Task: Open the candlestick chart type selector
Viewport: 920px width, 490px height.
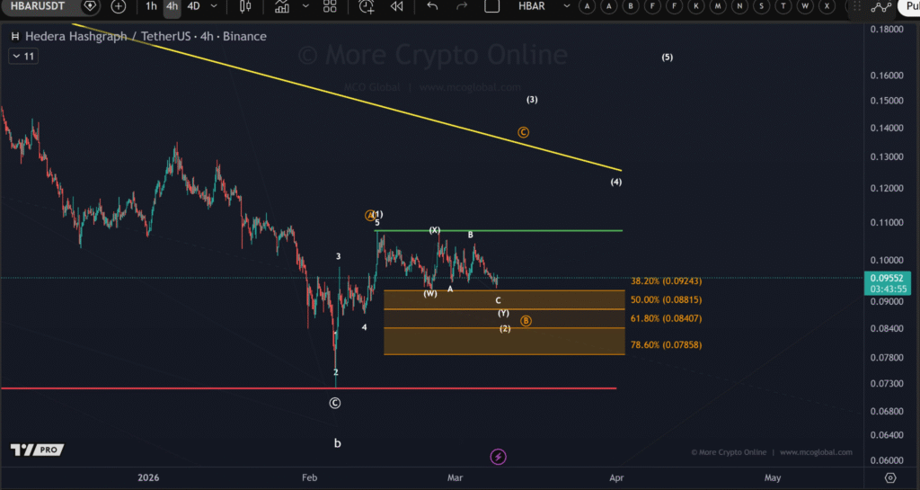Action: pyautogui.click(x=245, y=6)
